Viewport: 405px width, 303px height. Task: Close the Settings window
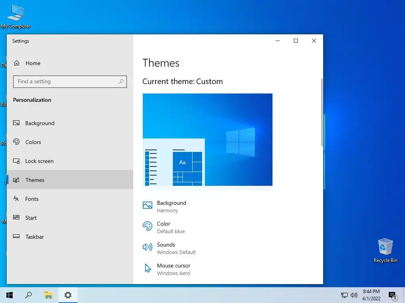(x=314, y=41)
